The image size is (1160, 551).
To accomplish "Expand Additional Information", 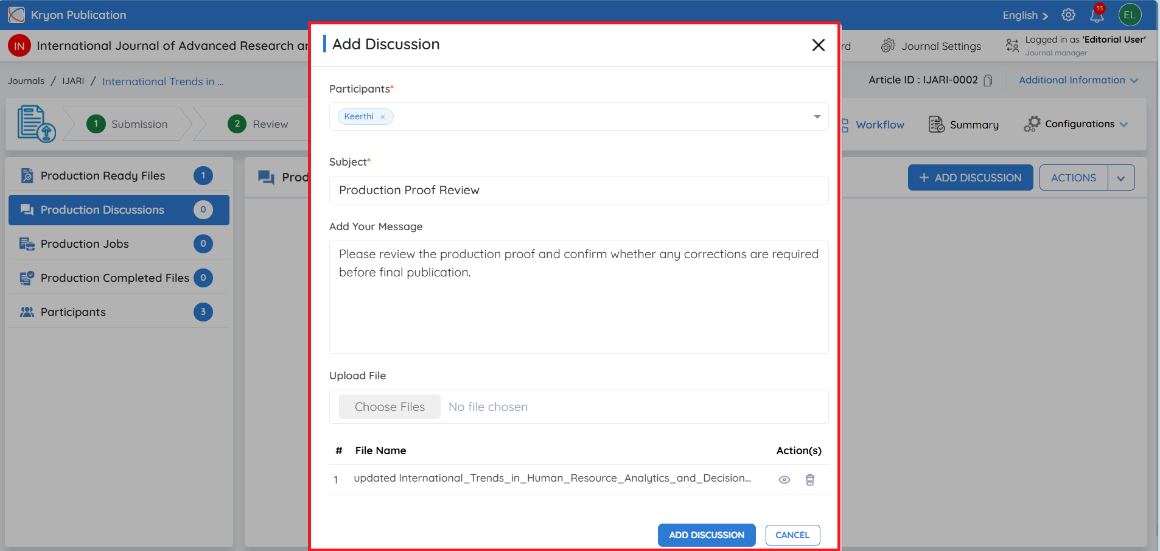I will (x=1078, y=80).
